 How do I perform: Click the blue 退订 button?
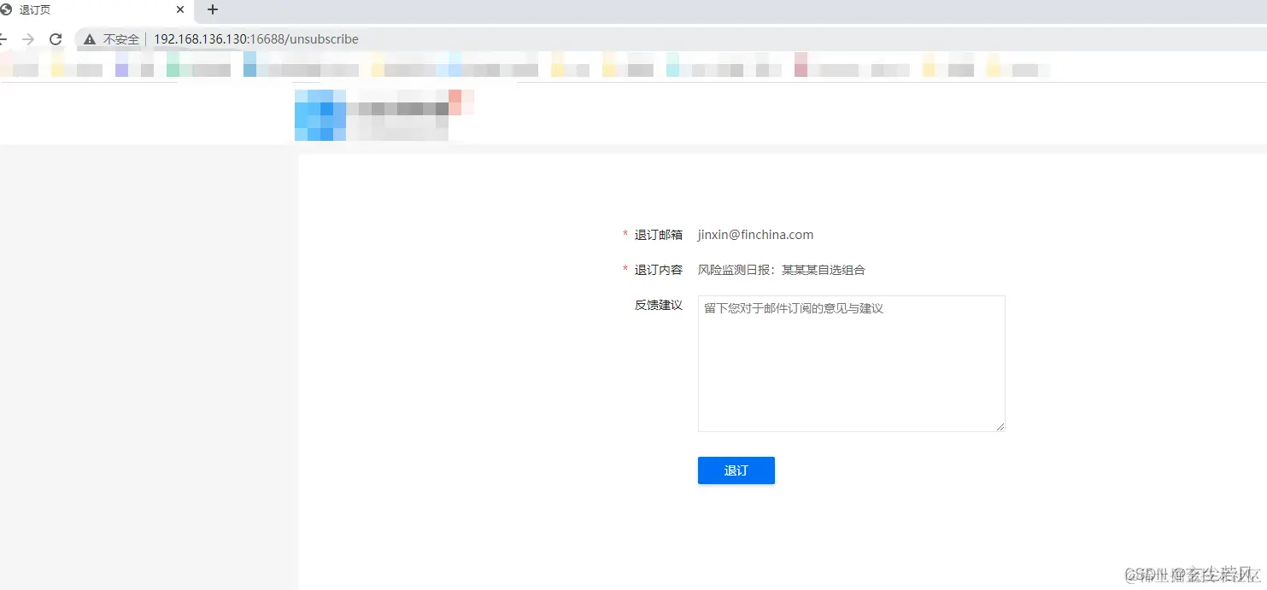pyautogui.click(x=736, y=470)
